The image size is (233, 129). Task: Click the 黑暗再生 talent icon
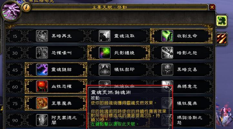click(42, 36)
